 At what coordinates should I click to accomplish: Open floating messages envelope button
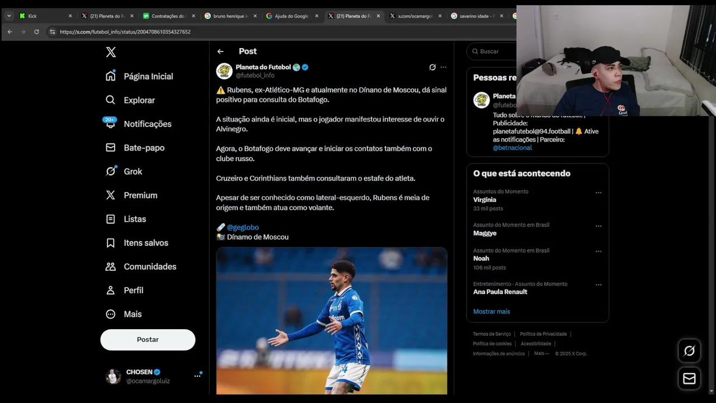(689, 379)
